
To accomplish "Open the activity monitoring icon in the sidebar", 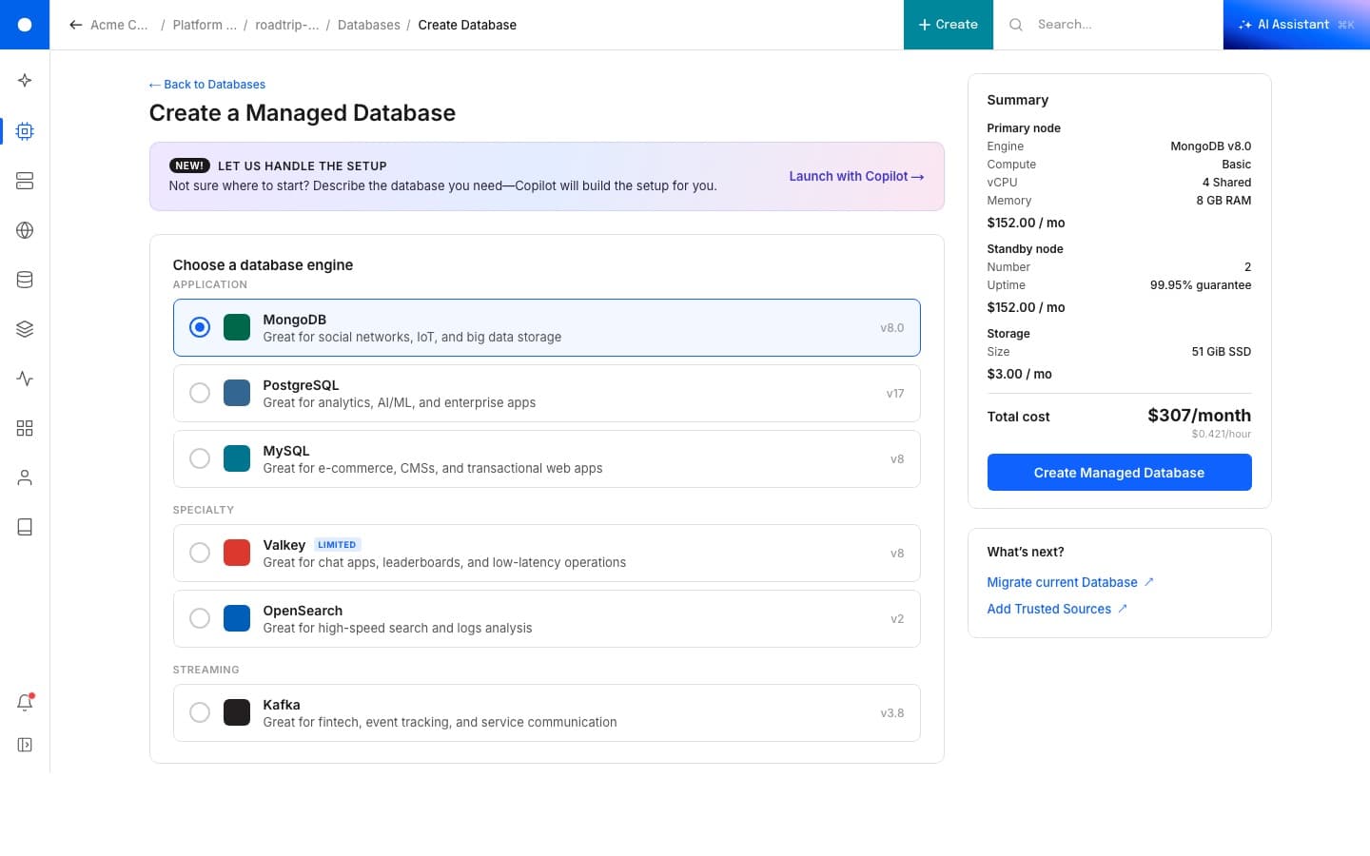I will point(25,379).
